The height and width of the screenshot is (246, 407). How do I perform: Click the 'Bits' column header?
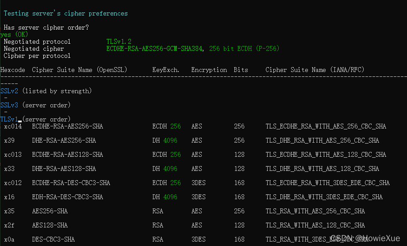click(241, 70)
